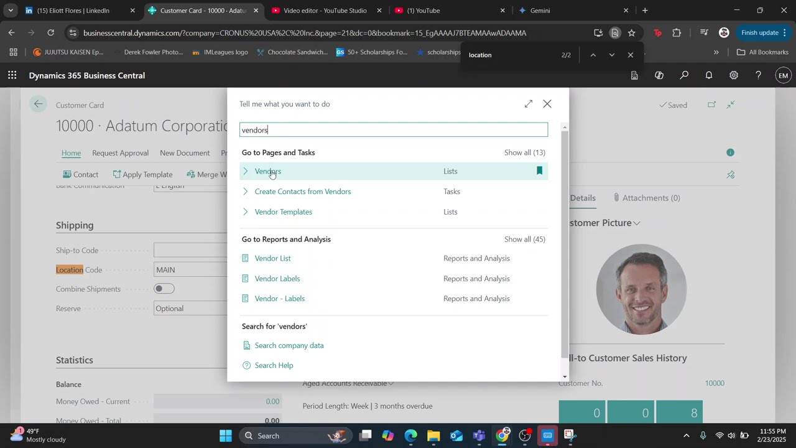796x448 pixels.
Task: Click customer number 10000 link
Action: [x=715, y=383]
